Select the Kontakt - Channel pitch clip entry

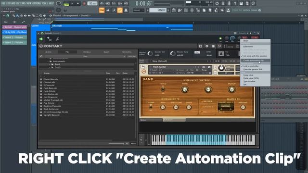click(x=14, y=27)
